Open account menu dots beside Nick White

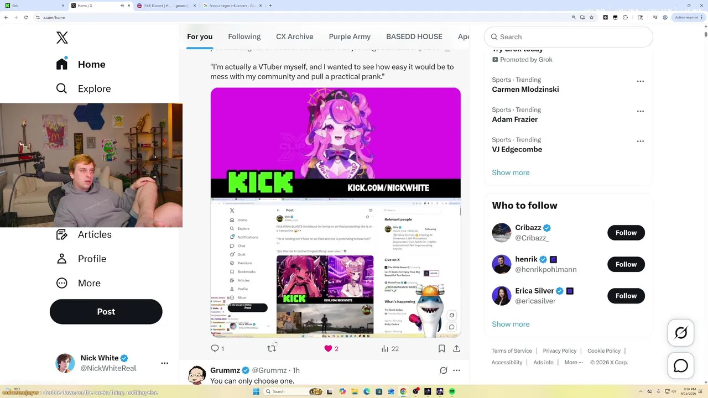[x=164, y=363]
